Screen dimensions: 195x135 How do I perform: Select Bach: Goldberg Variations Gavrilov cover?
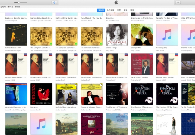click(67, 94)
